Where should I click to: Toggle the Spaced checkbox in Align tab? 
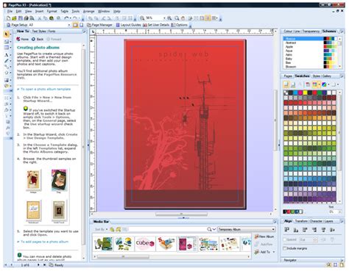click(x=285, y=239)
